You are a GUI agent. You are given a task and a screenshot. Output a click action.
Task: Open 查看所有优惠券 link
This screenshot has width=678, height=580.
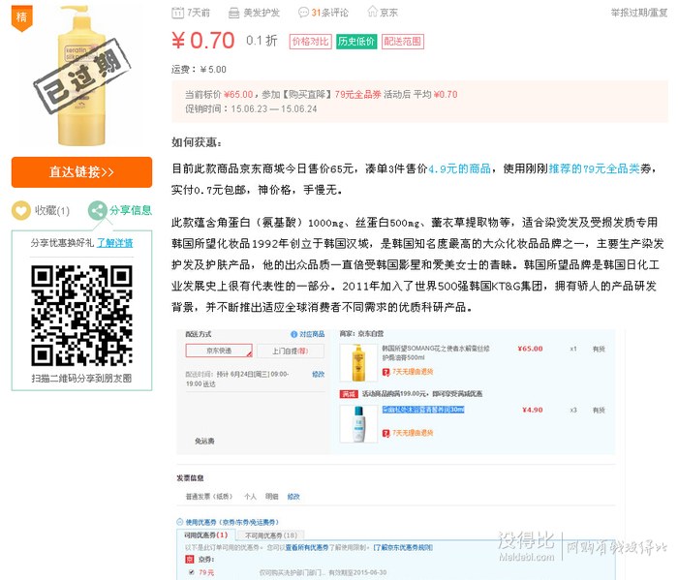tap(307, 548)
